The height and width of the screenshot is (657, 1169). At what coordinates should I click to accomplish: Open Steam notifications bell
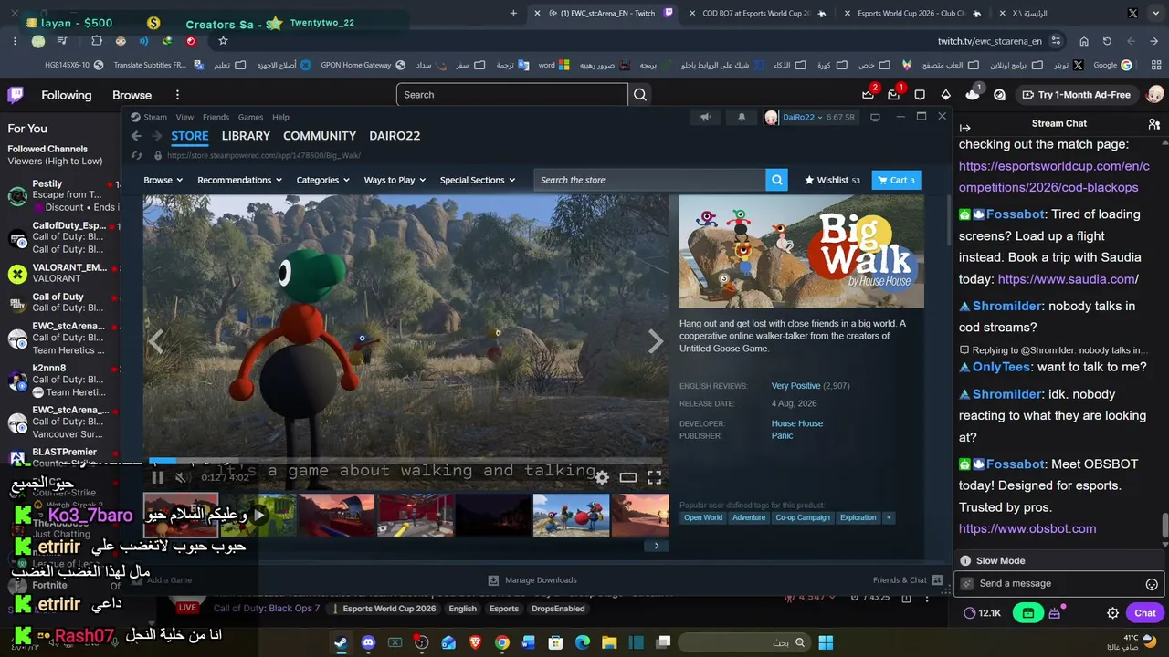tap(742, 117)
